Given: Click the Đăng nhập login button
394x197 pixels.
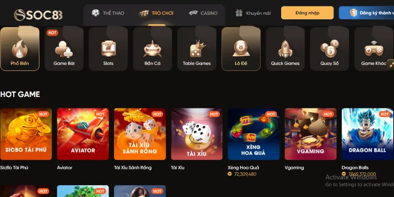Looking at the screenshot, I should (307, 13).
